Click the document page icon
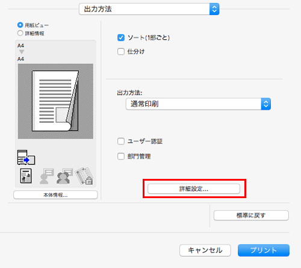Viewport: 301px width, 268px height. [26, 176]
